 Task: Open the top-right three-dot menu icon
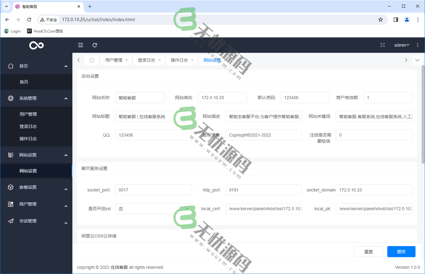pos(418,45)
